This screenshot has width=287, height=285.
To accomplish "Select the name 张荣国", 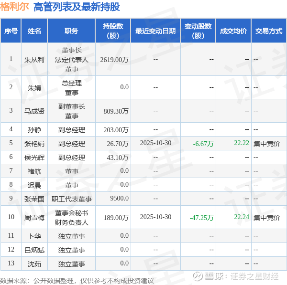I will (x=34, y=199).
